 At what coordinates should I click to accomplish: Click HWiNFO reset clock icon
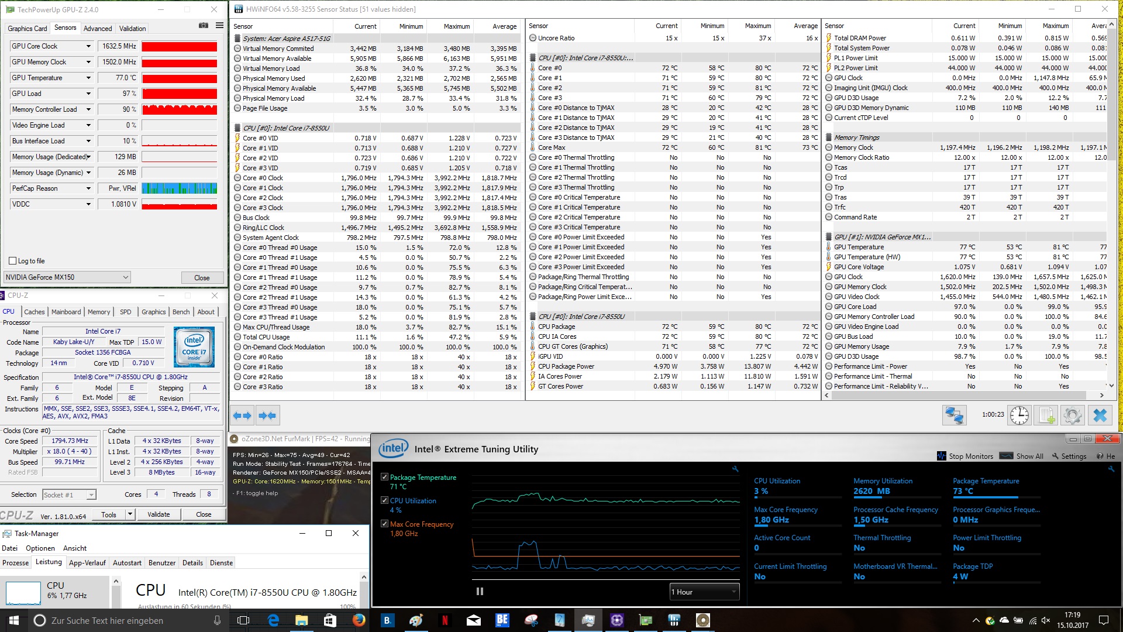(1019, 415)
